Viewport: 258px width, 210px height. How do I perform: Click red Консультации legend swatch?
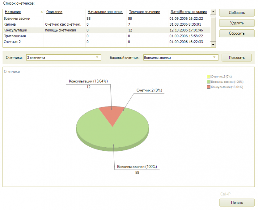tap(209, 87)
